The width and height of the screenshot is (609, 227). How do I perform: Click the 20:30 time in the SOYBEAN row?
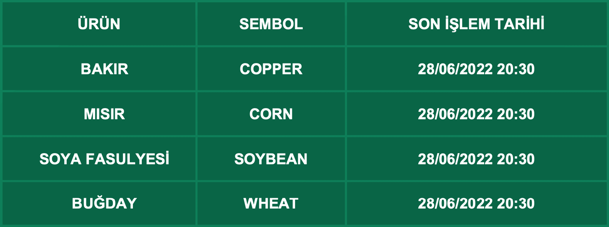click(516, 159)
